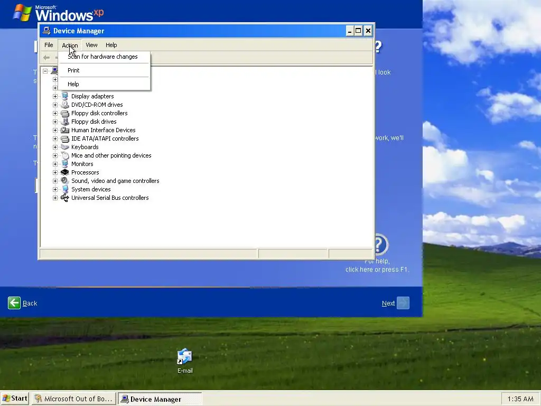Viewport: 541px width, 406px height.
Task: Select Monitors text
Action: [82, 164]
